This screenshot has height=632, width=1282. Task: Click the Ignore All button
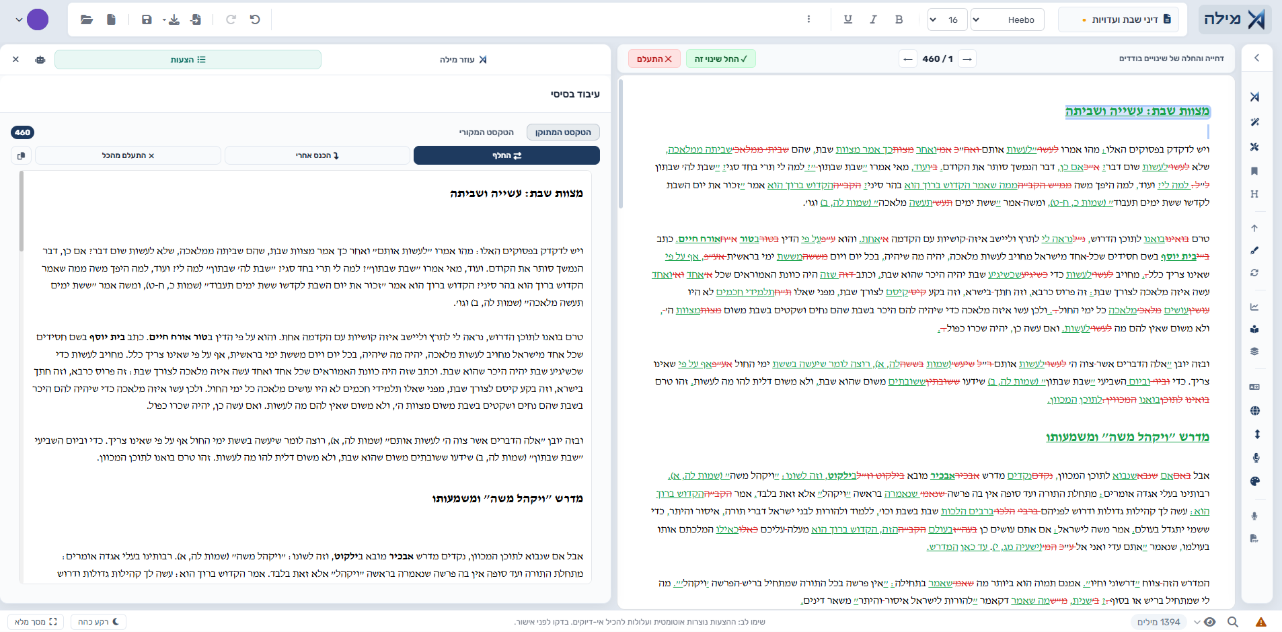pos(128,155)
